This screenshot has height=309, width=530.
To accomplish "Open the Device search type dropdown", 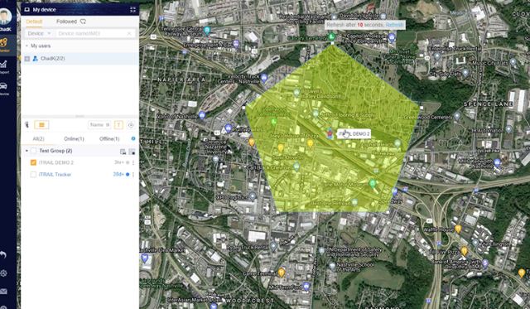I will click(x=39, y=33).
